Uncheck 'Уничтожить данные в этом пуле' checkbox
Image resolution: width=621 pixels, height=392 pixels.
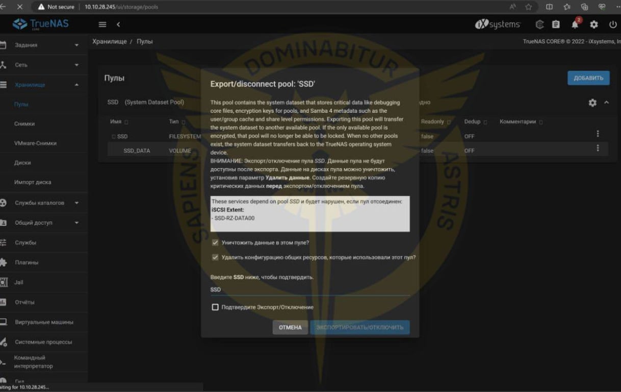click(215, 242)
